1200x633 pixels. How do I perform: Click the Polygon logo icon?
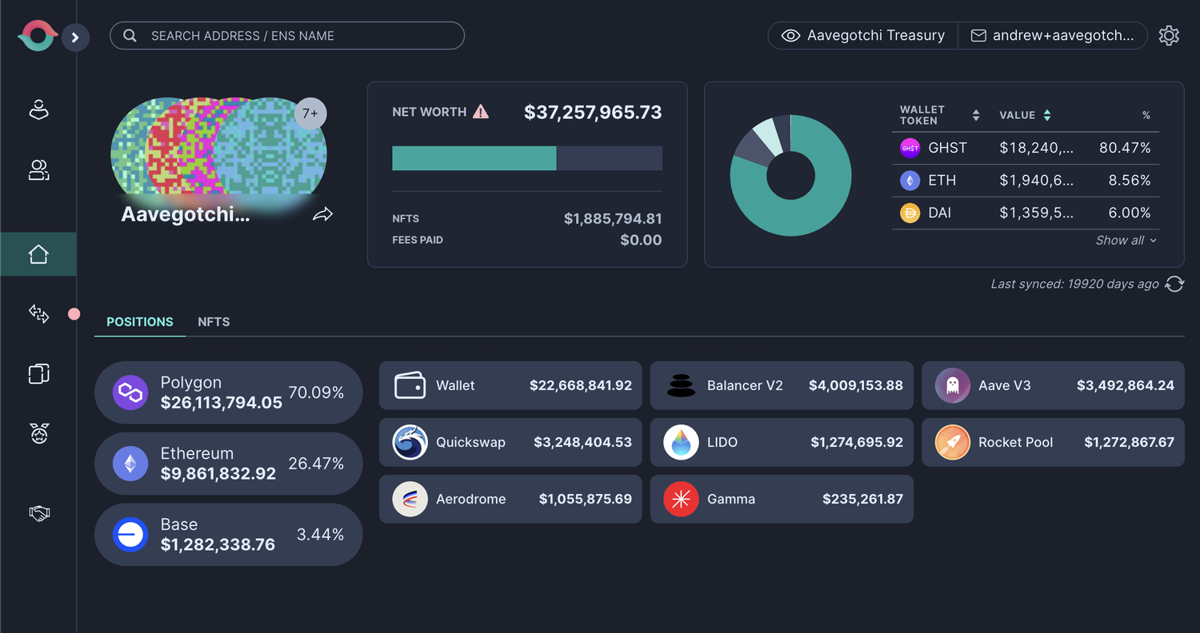[130, 392]
